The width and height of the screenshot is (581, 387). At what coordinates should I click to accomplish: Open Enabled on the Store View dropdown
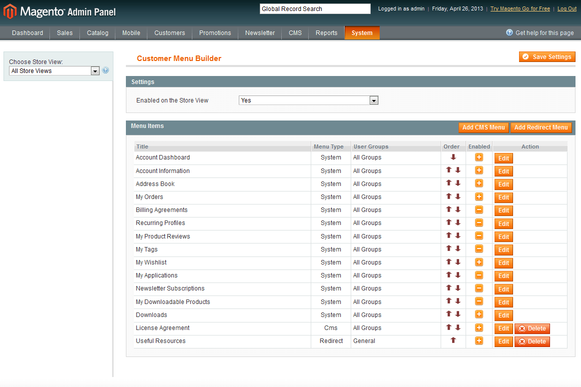[308, 100]
